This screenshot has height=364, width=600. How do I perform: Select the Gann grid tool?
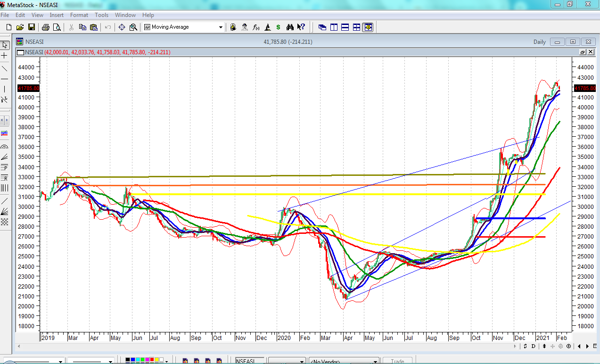coord(5,222)
